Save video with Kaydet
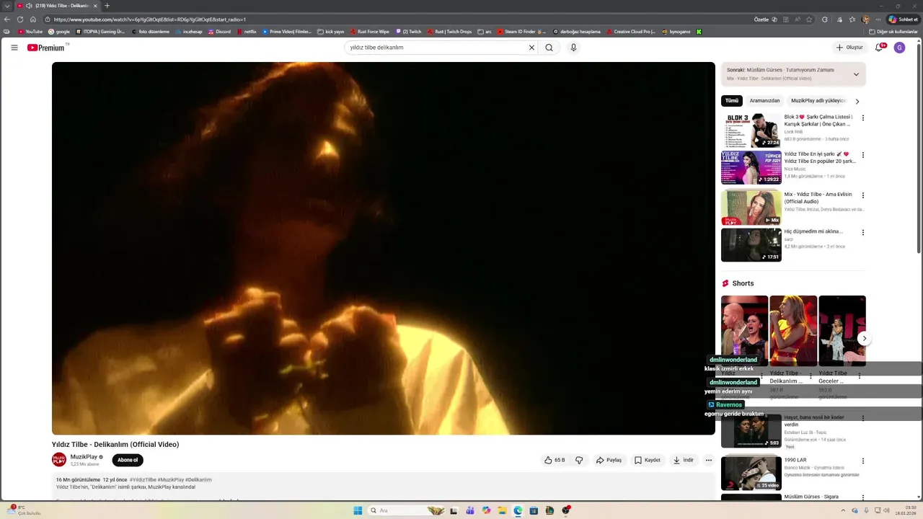This screenshot has width=923, height=519. coord(647,460)
